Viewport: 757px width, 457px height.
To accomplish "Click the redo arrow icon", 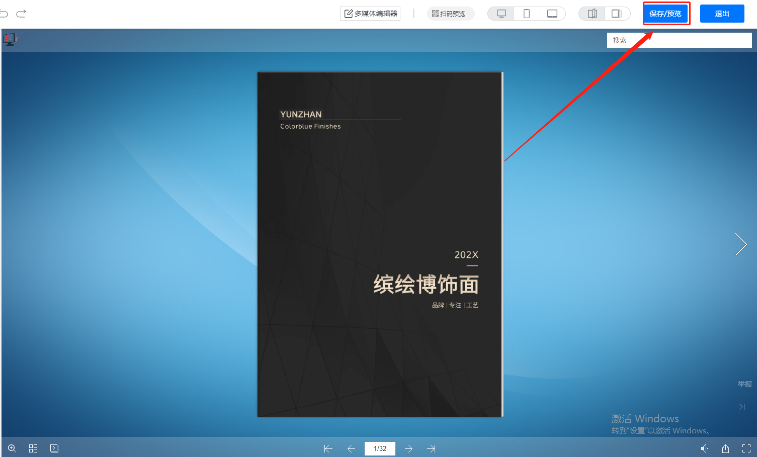I will point(21,14).
